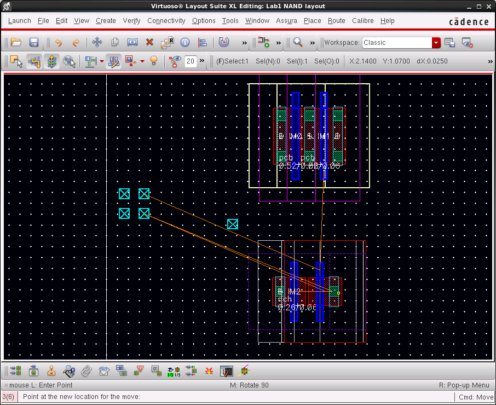Viewport: 496px width, 405px height.
Task: Toggle the pencil ruler edit icon
Action: (113, 61)
